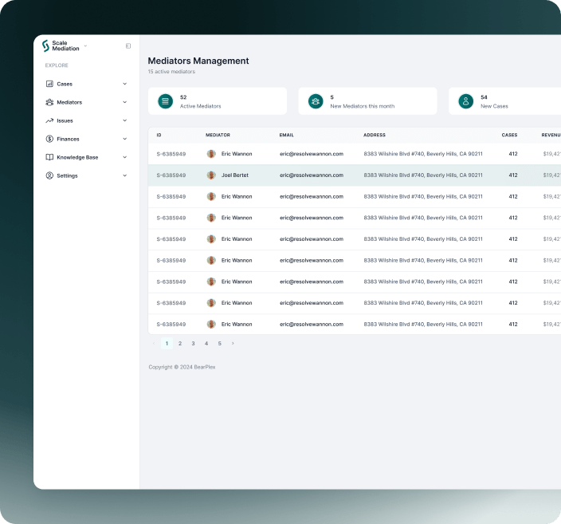Open the dropdown next to Scale Mediation

[x=85, y=46]
